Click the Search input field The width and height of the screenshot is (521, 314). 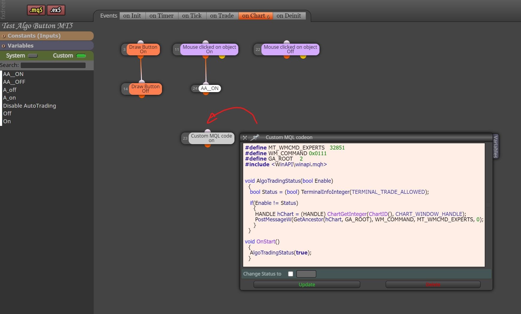53,65
